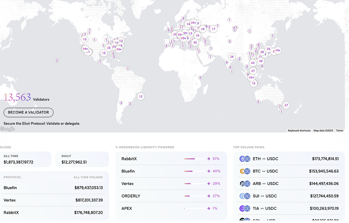Open the Google logo link on map

[x=7, y=129]
